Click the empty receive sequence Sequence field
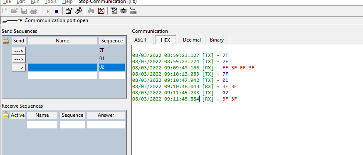The width and height of the screenshot is (363, 155). pos(72,125)
